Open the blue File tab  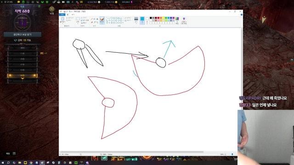pos(62,14)
